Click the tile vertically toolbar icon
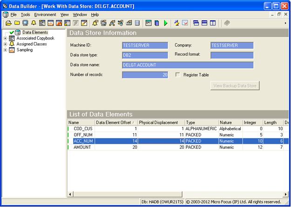Screen dimensions: 291x207 click(x=213, y=23)
